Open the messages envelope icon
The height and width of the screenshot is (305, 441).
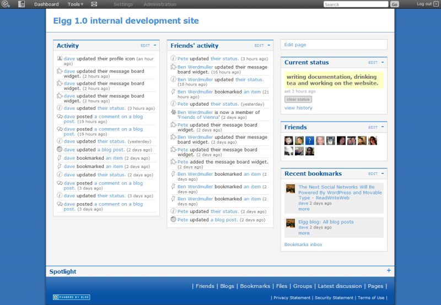coord(94,4)
